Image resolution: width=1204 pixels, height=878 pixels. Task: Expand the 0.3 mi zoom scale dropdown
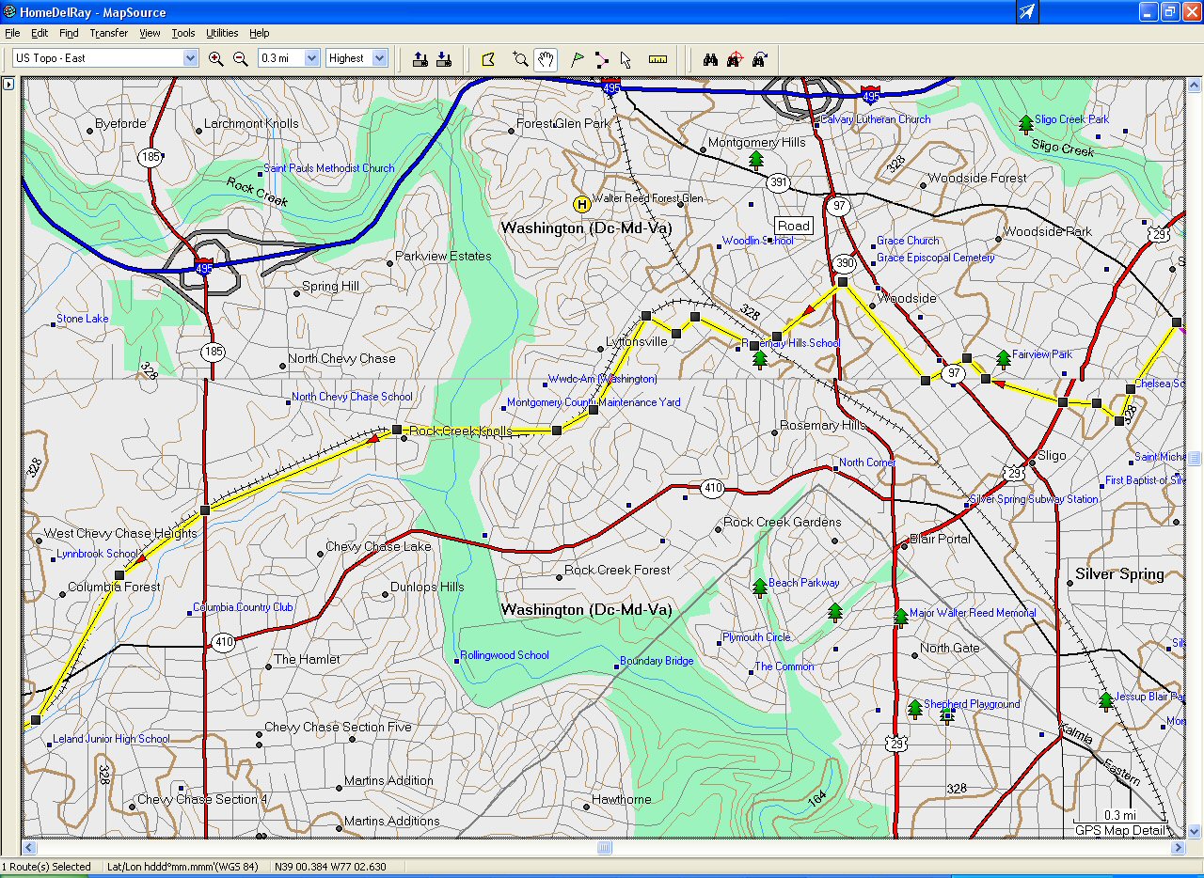pos(311,58)
